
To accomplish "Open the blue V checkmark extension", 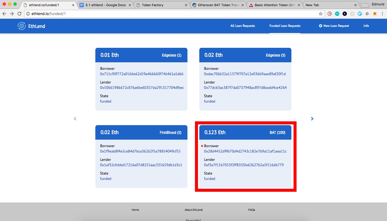I will pyautogui.click(x=360, y=14).
